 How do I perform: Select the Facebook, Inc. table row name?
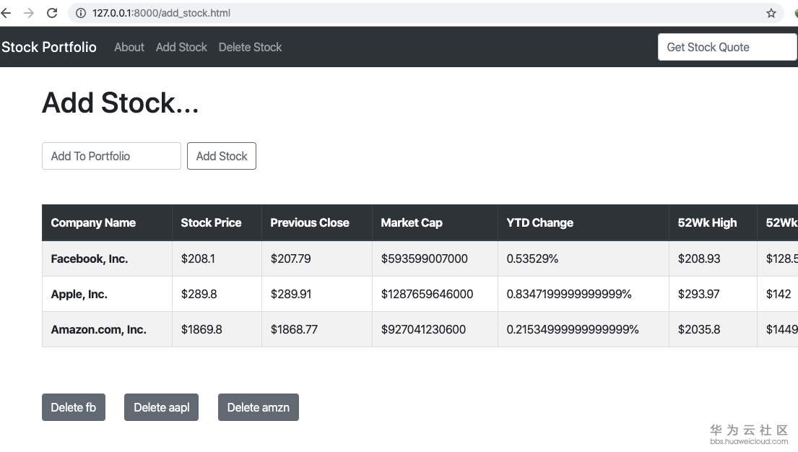coord(90,258)
